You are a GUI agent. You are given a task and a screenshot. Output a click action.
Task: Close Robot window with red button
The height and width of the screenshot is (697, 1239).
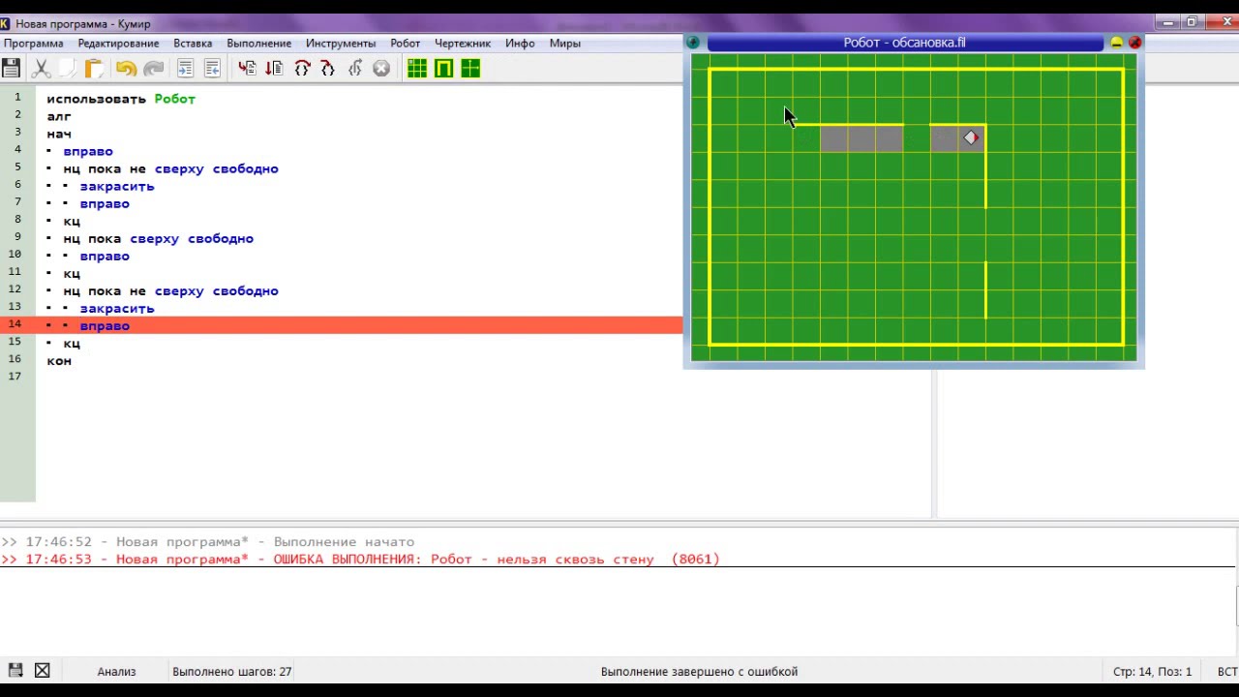(1135, 43)
